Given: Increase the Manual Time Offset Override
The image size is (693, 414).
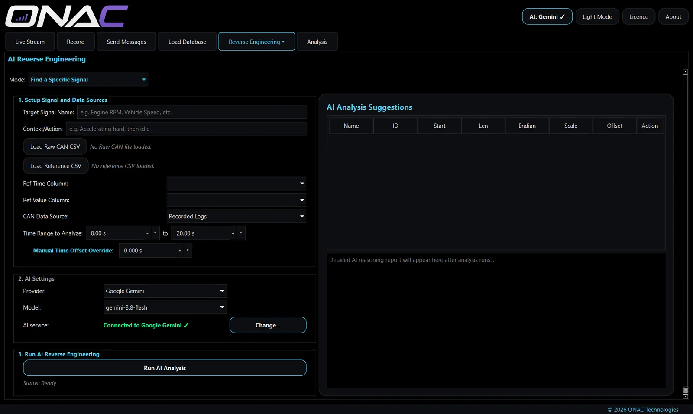Looking at the screenshot, I should (180, 251).
